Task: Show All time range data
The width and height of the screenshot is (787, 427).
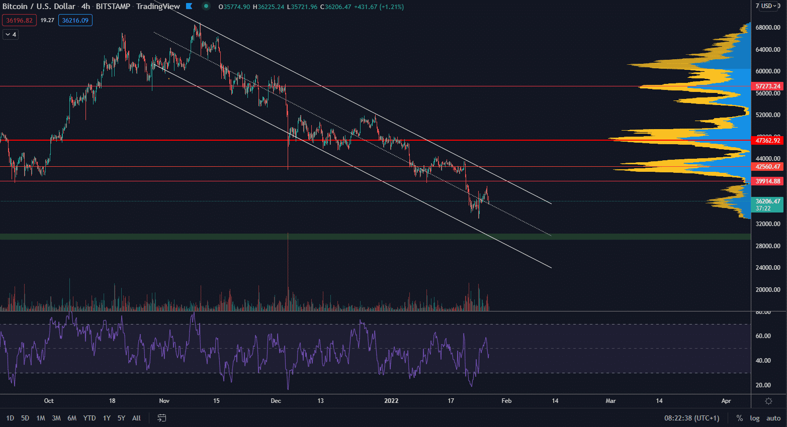Action: 136,418
